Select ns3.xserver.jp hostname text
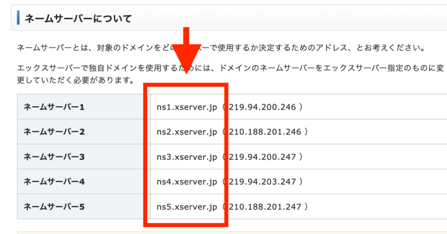 click(x=187, y=157)
